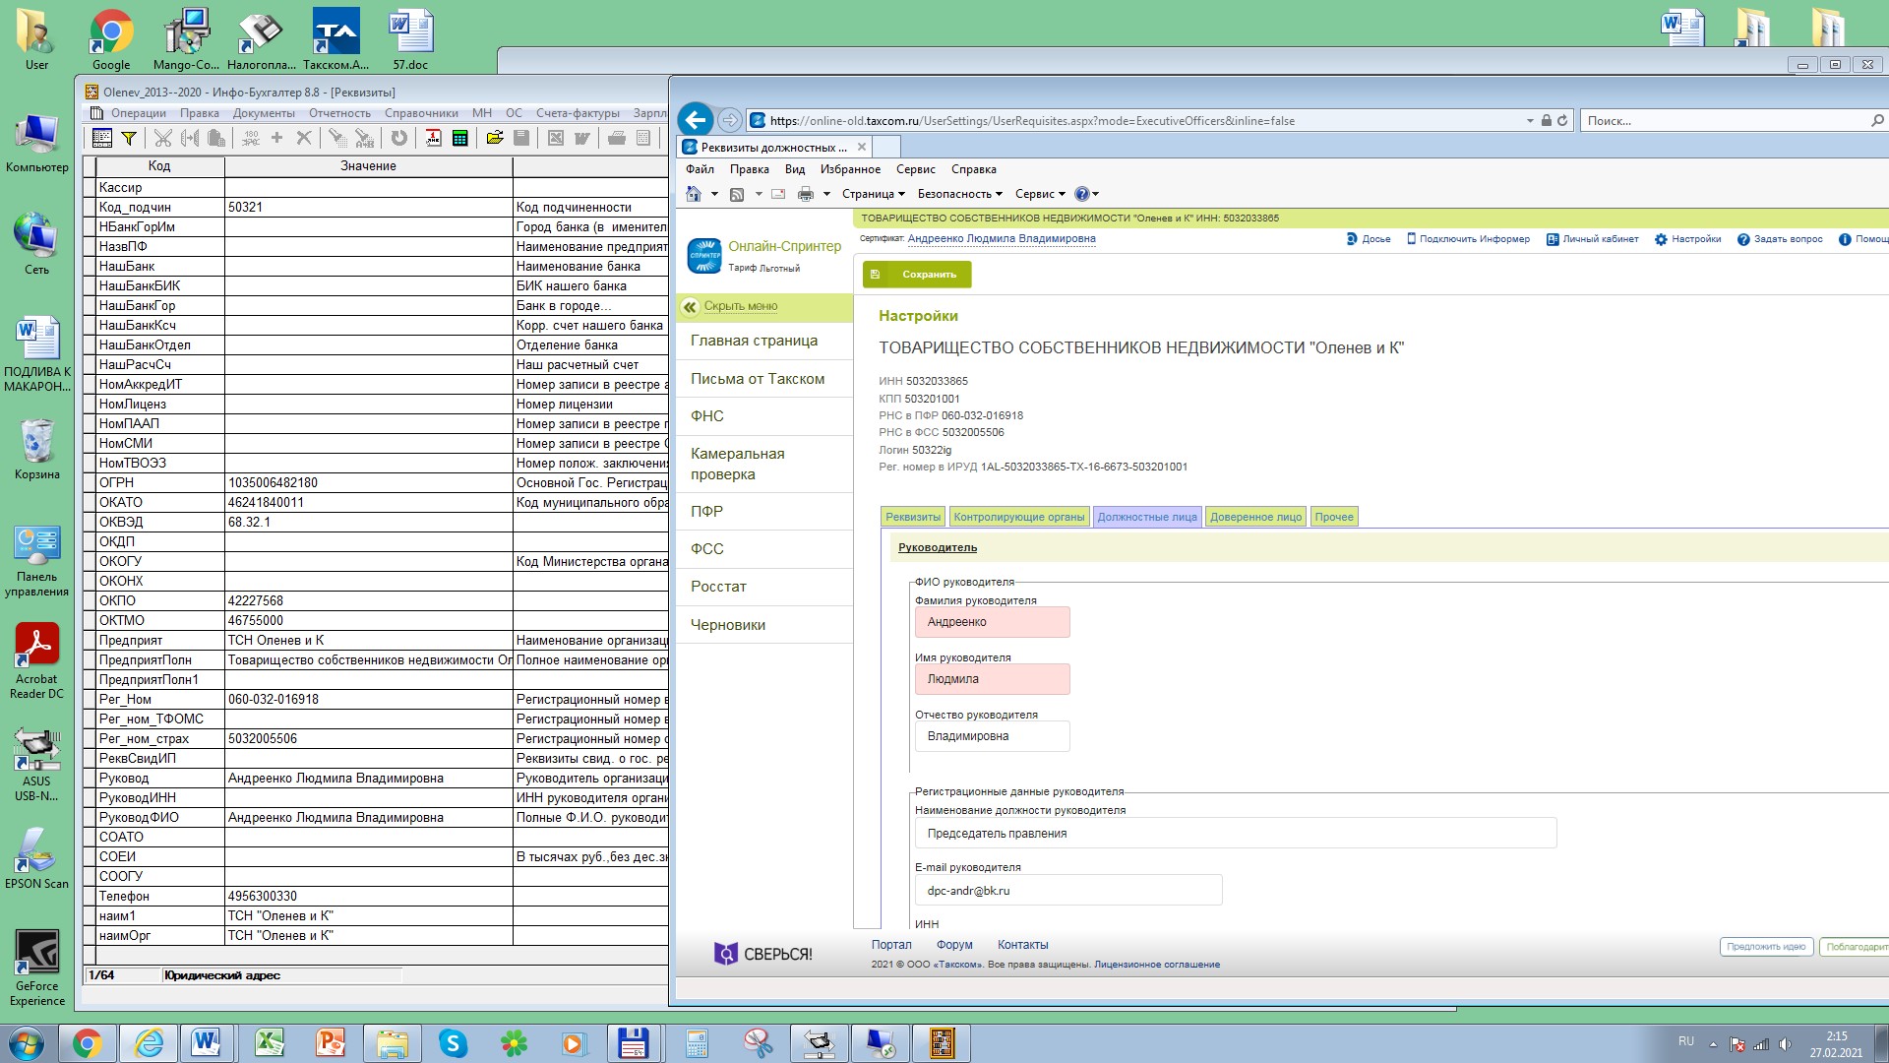Viewport: 1889px width, 1063px height.
Task: Click the printer icon in Инфо-Бухгалтер toolbar
Action: click(617, 138)
